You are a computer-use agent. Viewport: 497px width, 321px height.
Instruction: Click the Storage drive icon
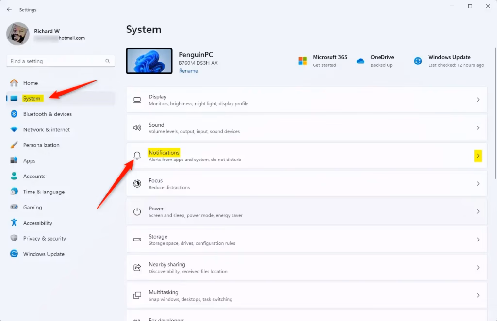coord(137,240)
